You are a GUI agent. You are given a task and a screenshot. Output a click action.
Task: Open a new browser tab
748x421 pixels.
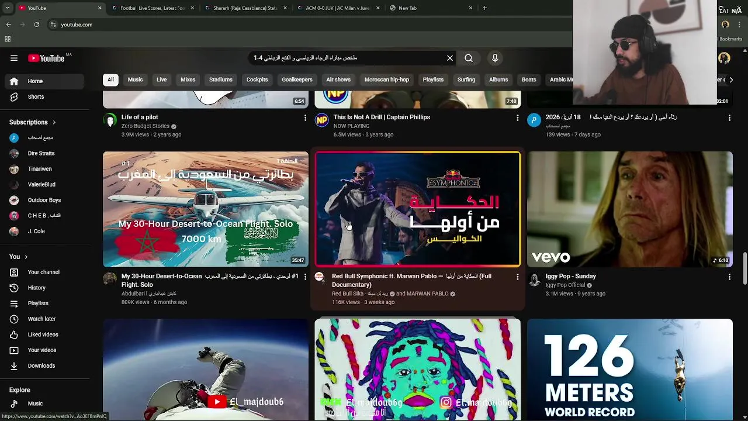coord(484,8)
